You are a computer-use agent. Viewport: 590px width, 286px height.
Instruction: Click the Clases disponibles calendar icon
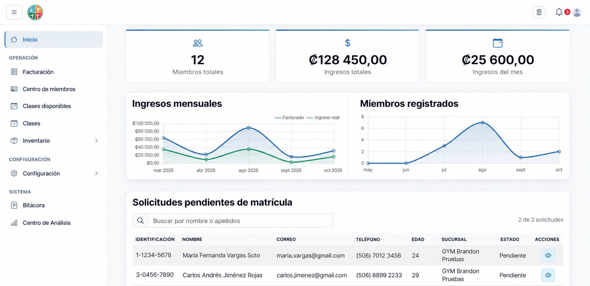[14, 106]
